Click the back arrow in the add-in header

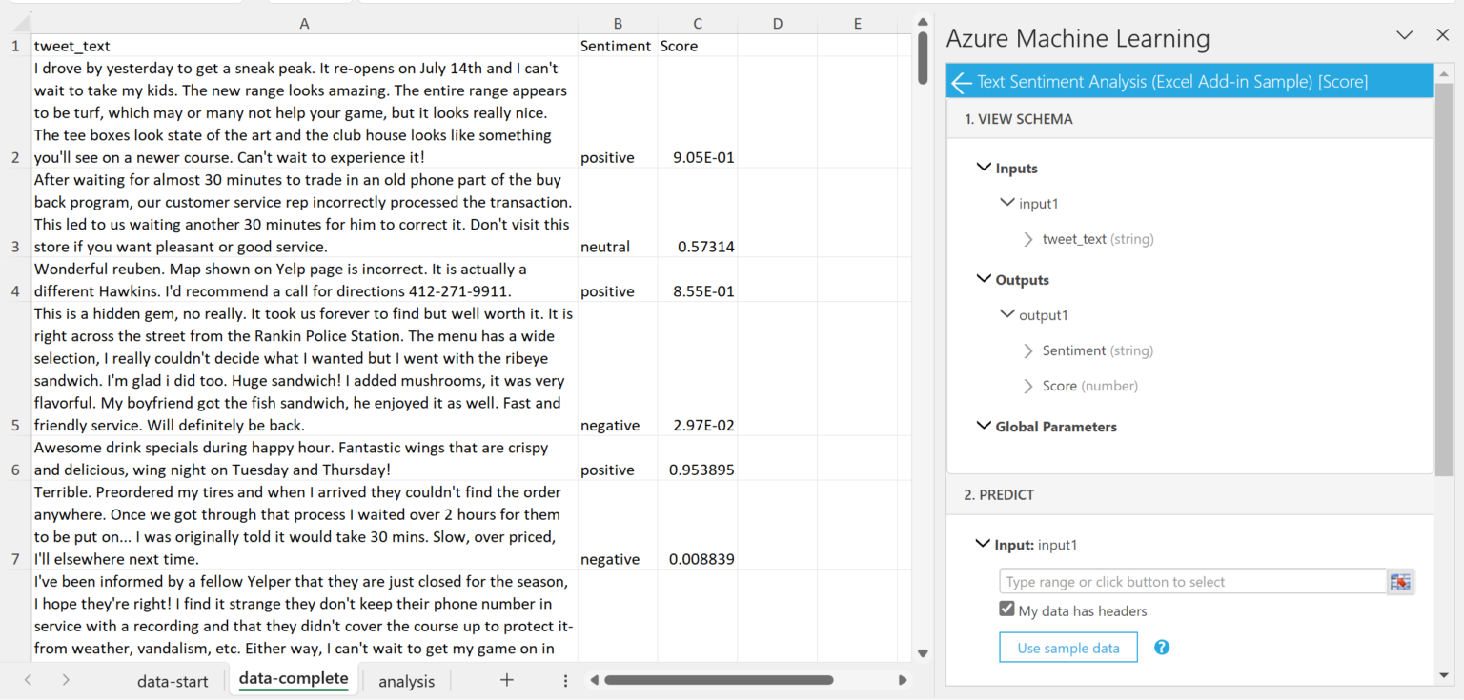click(962, 82)
